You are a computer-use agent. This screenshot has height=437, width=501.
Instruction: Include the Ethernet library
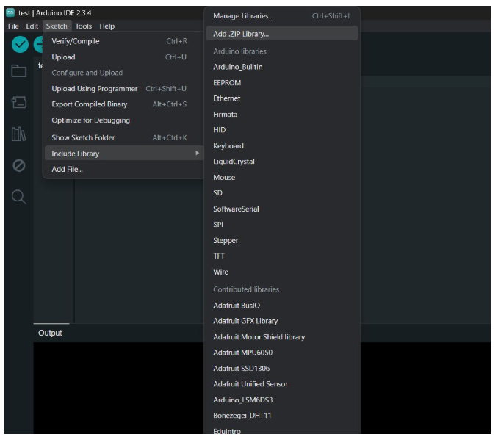coord(282,98)
